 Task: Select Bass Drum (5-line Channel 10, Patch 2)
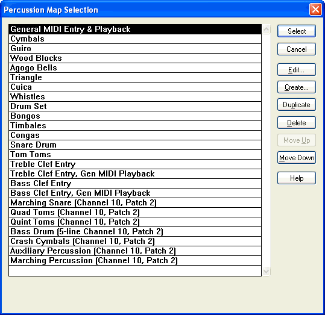[x=135, y=231]
